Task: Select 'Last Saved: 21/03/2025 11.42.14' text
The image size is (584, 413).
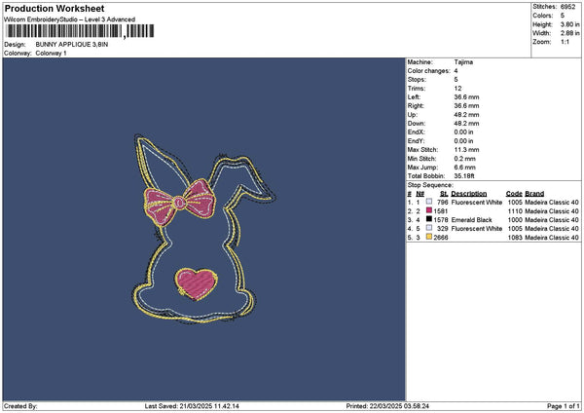Action: click(192, 406)
